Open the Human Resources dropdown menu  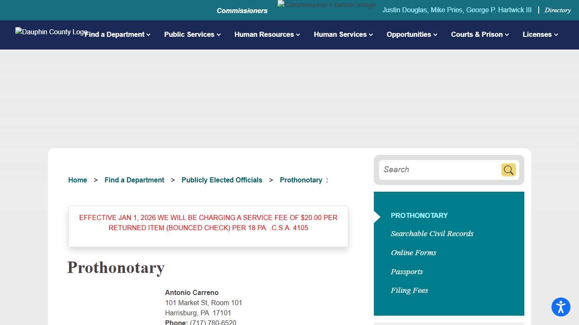coord(267,35)
